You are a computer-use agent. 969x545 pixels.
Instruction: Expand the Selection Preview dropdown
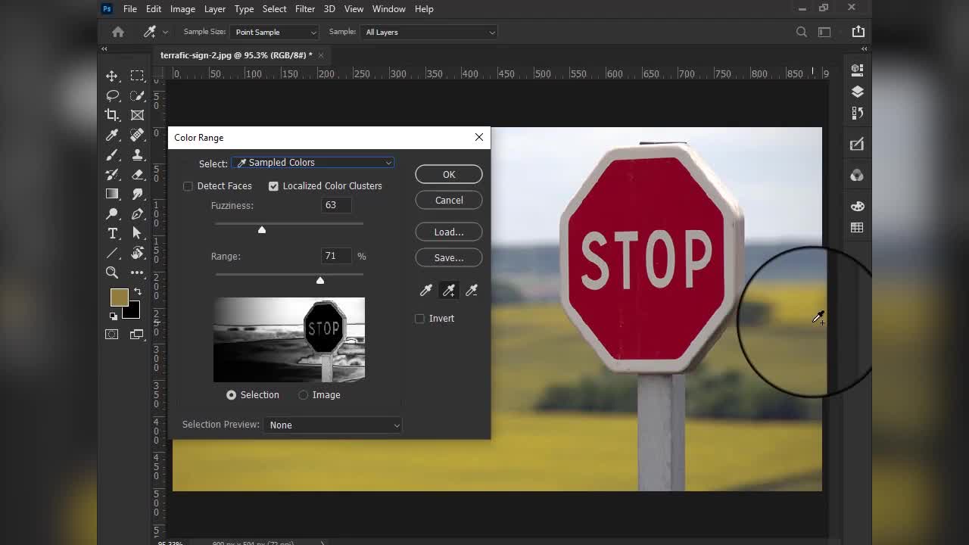(x=332, y=425)
